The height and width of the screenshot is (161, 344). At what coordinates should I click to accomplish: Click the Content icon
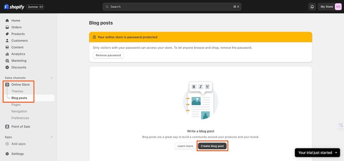[x=7, y=47]
